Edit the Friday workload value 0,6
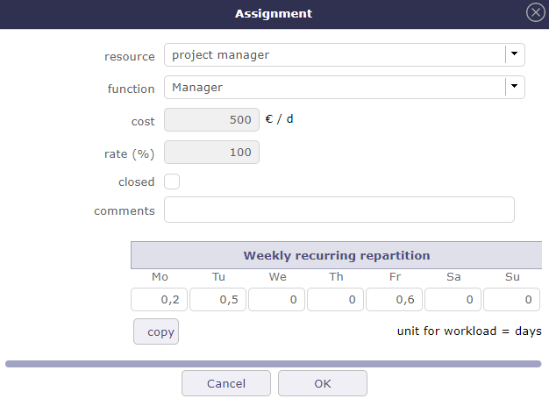 point(395,300)
